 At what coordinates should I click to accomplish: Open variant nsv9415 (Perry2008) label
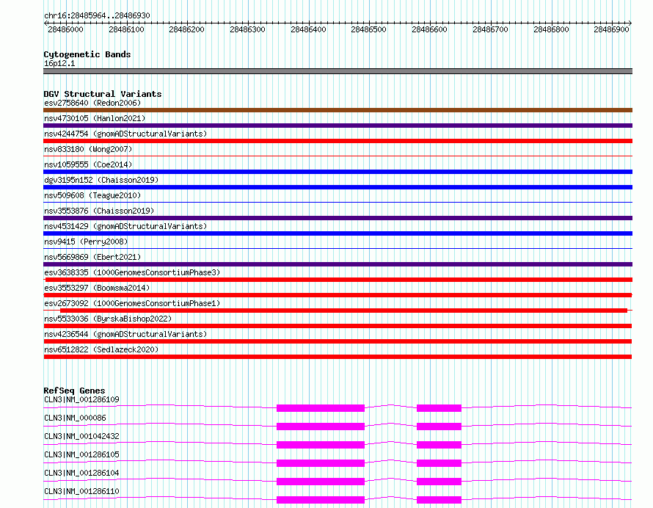[86, 242]
